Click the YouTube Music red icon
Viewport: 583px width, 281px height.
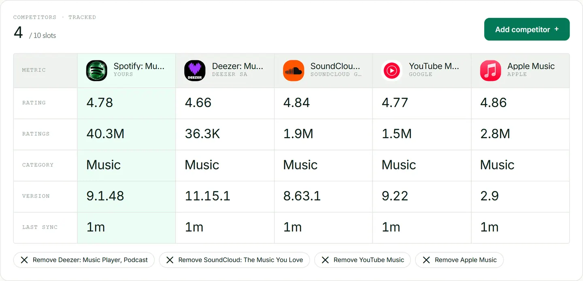[x=392, y=70]
